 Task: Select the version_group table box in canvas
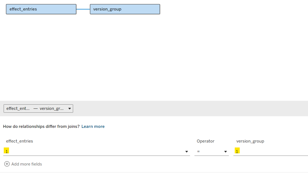pos(125,9)
